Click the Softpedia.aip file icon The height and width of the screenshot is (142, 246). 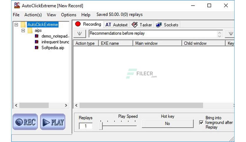coord(37,48)
